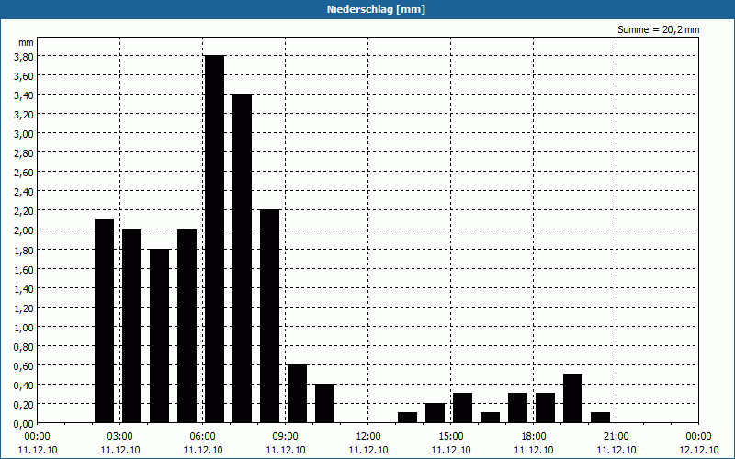Viewport: 735px width, 459px height.
Task: Select the 21:00 time axis label
Action: click(616, 436)
